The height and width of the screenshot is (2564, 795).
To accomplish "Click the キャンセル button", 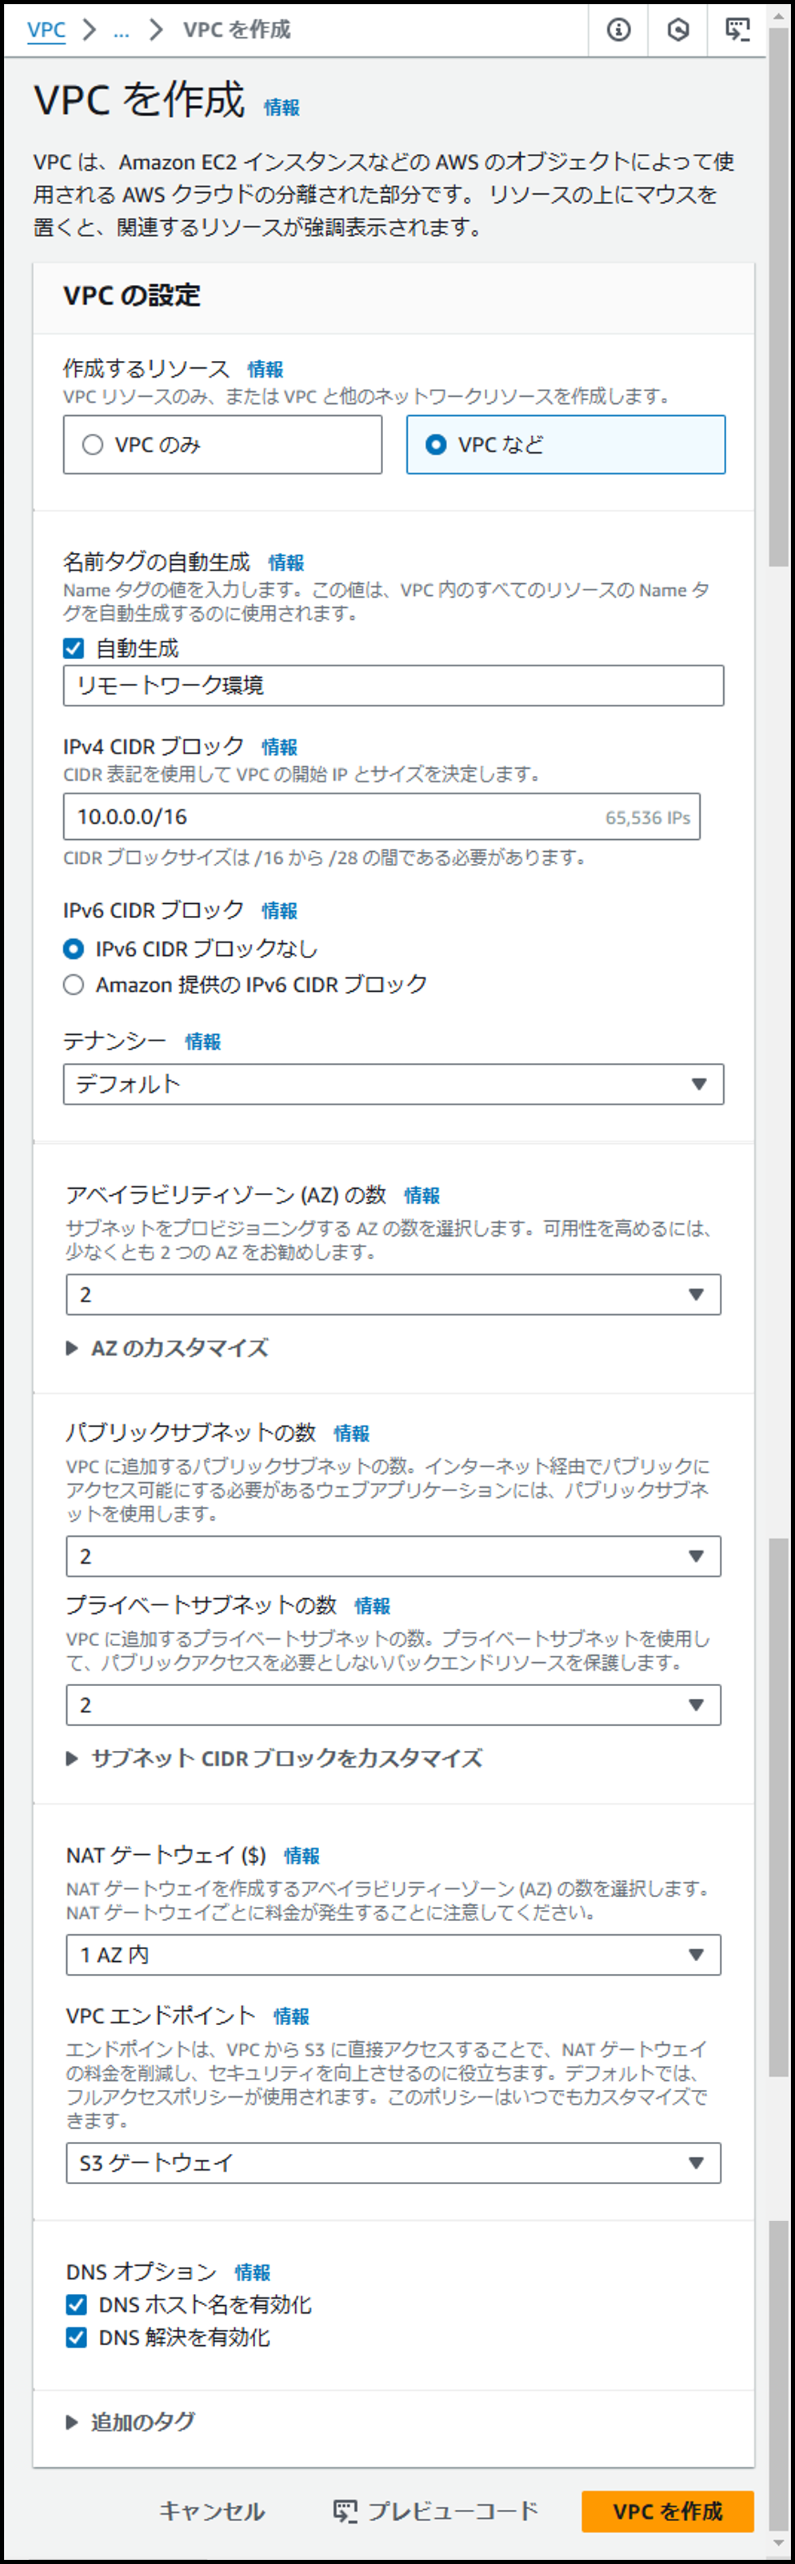I will pos(212,2511).
